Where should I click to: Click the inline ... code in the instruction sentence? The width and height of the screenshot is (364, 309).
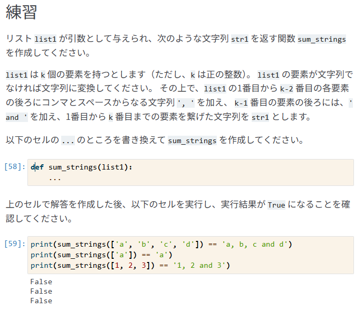click(x=68, y=141)
